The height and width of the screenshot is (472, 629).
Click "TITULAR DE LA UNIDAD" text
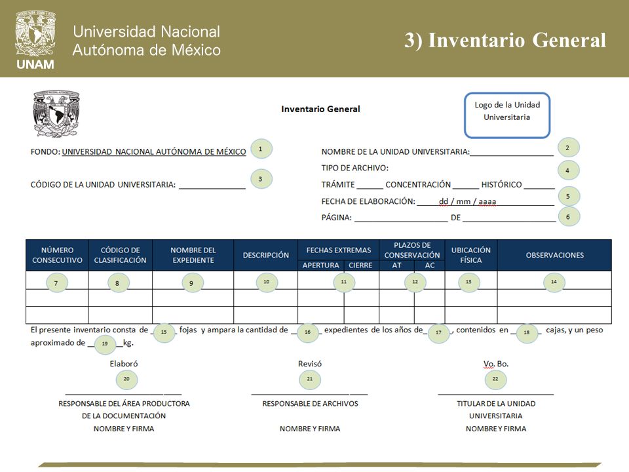click(496, 404)
